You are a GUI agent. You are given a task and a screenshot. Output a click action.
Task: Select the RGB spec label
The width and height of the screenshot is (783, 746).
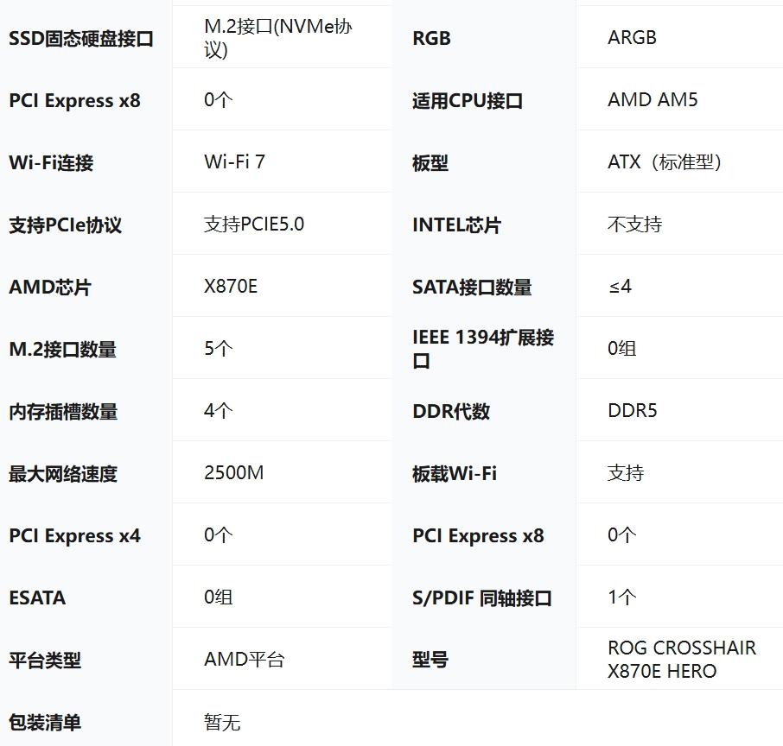pyautogui.click(x=431, y=38)
